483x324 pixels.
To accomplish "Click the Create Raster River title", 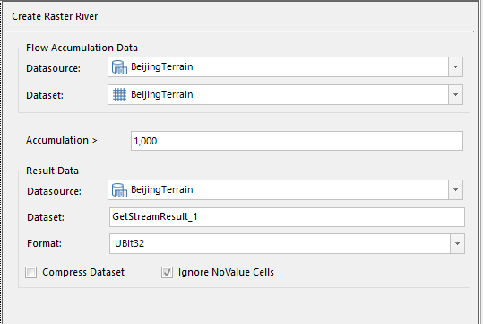I will 55,16.
